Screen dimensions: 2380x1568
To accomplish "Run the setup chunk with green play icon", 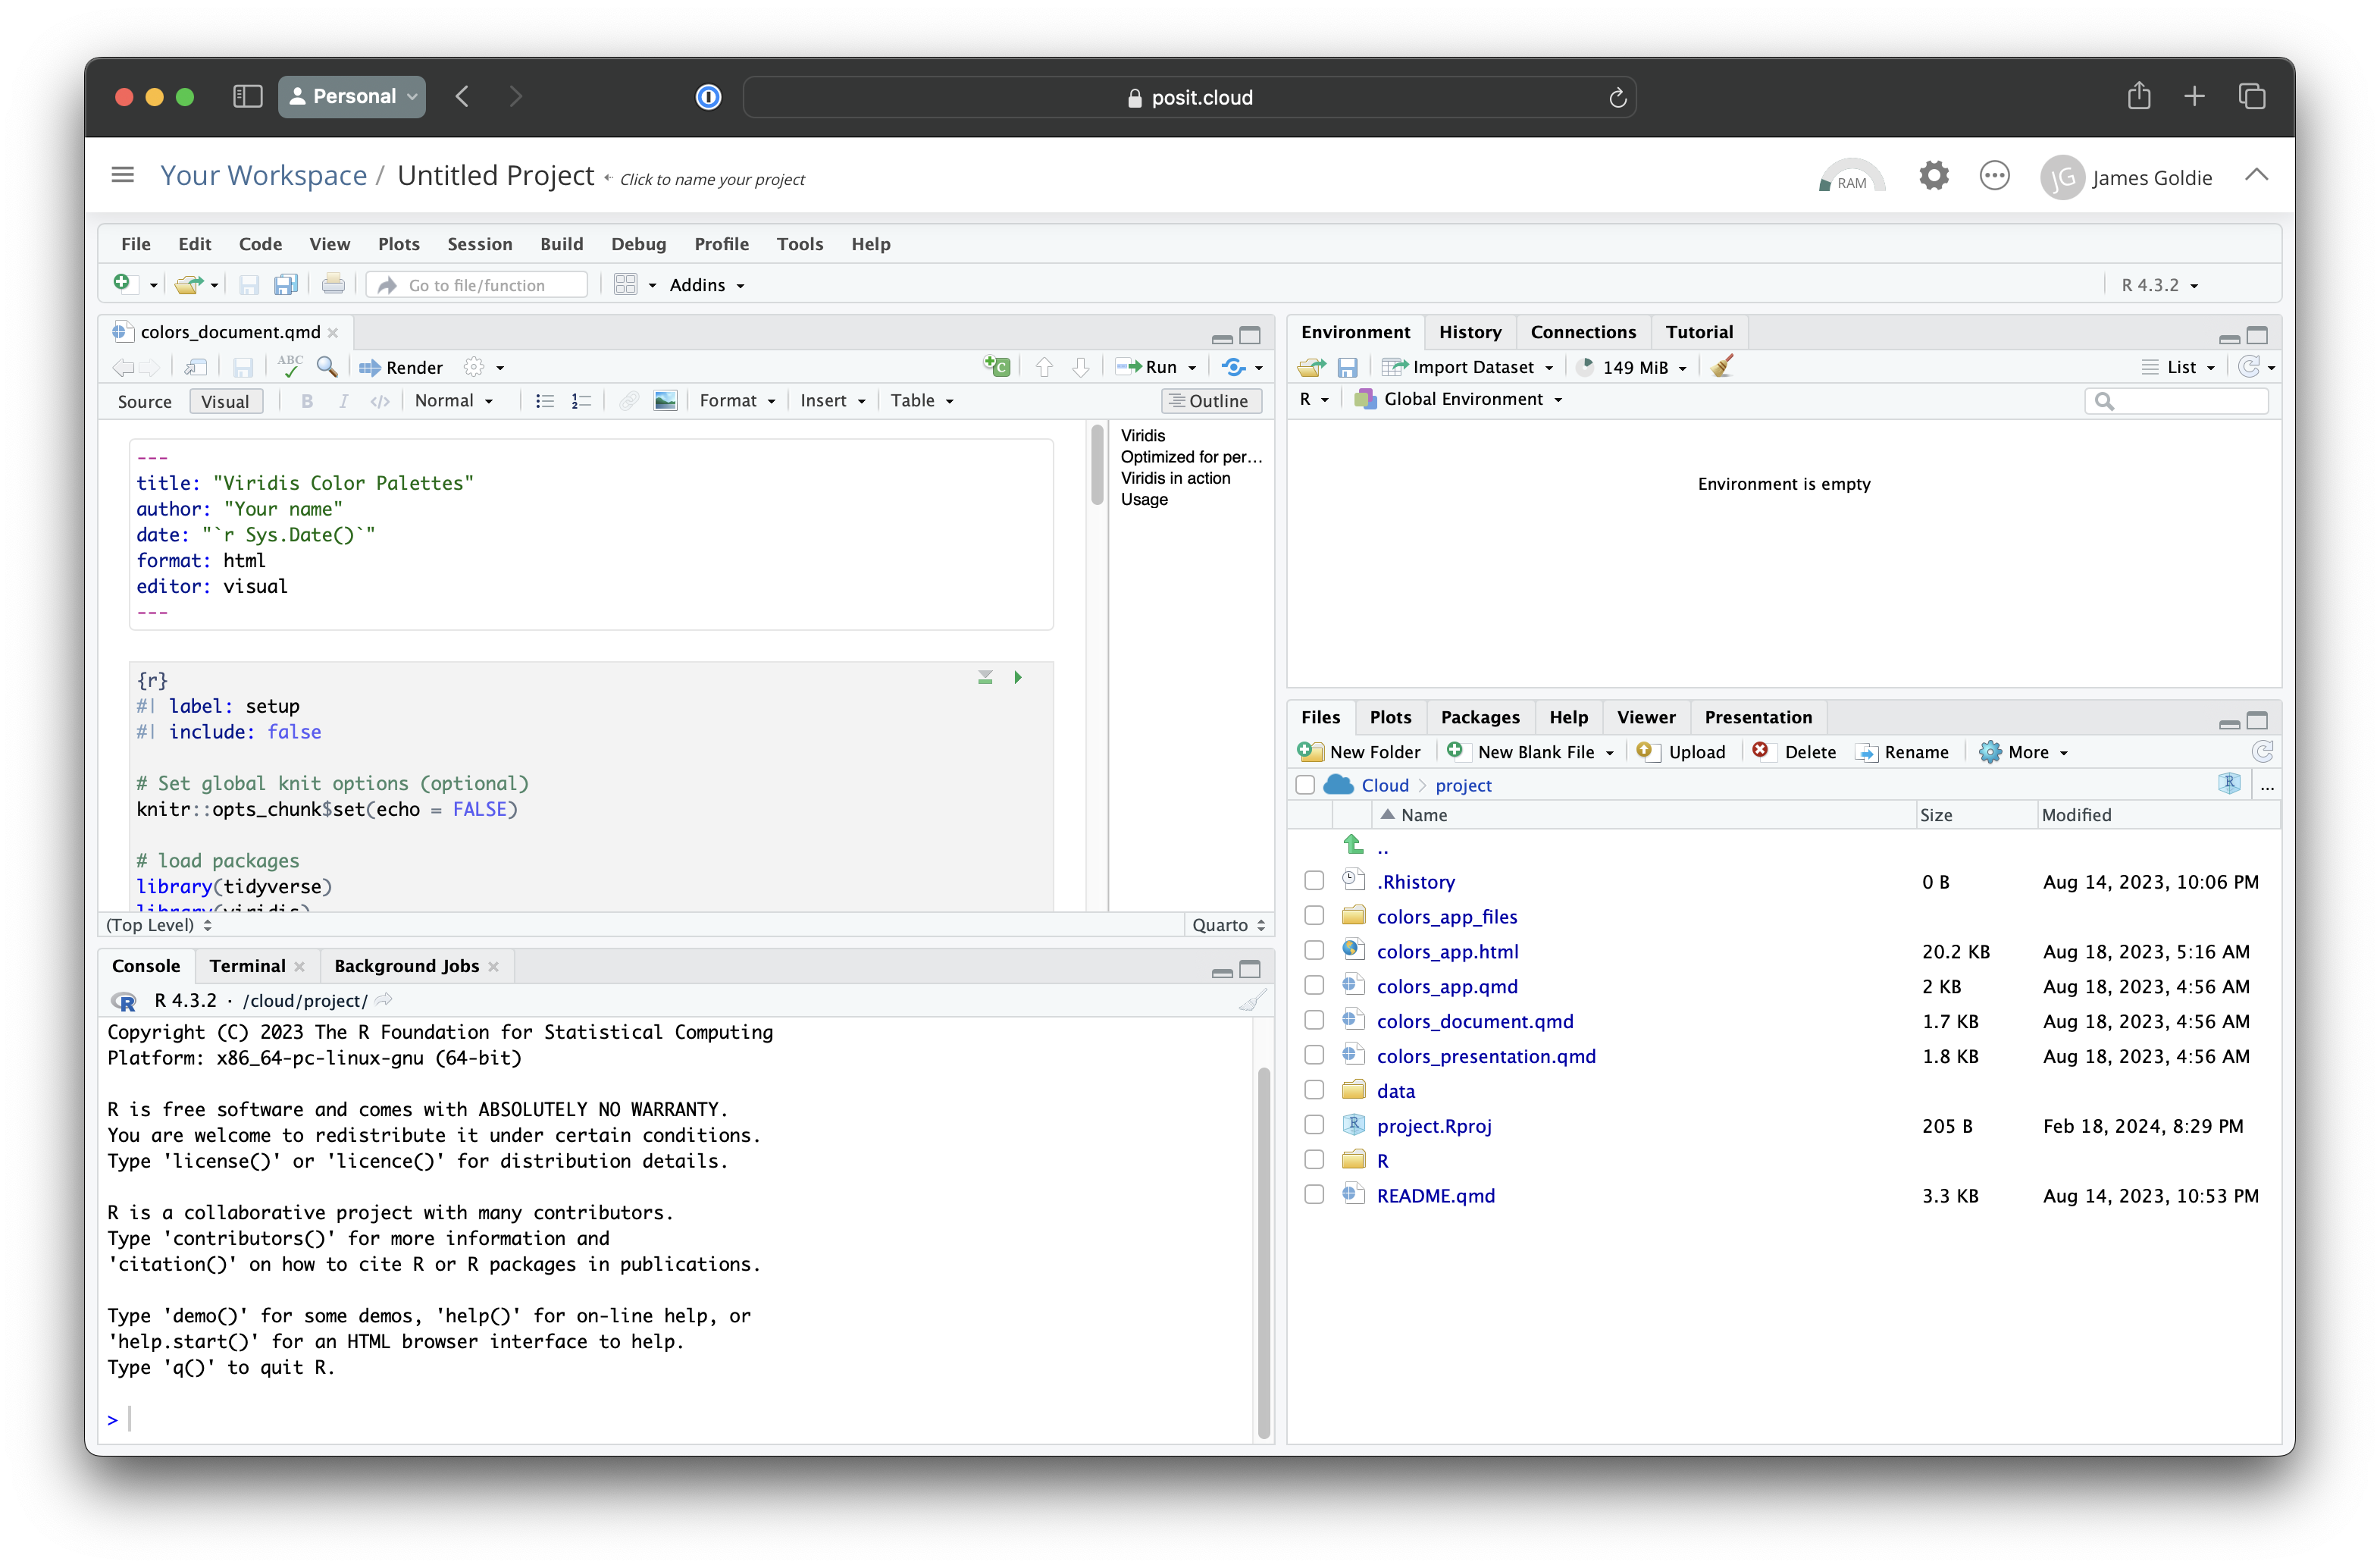I will click(1018, 677).
